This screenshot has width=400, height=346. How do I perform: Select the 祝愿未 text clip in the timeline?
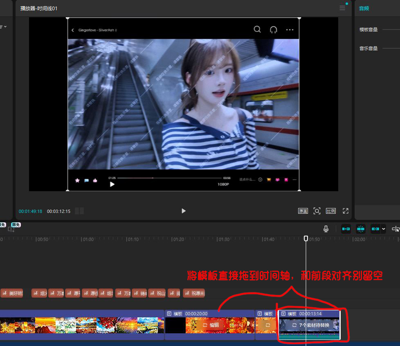click(194, 294)
